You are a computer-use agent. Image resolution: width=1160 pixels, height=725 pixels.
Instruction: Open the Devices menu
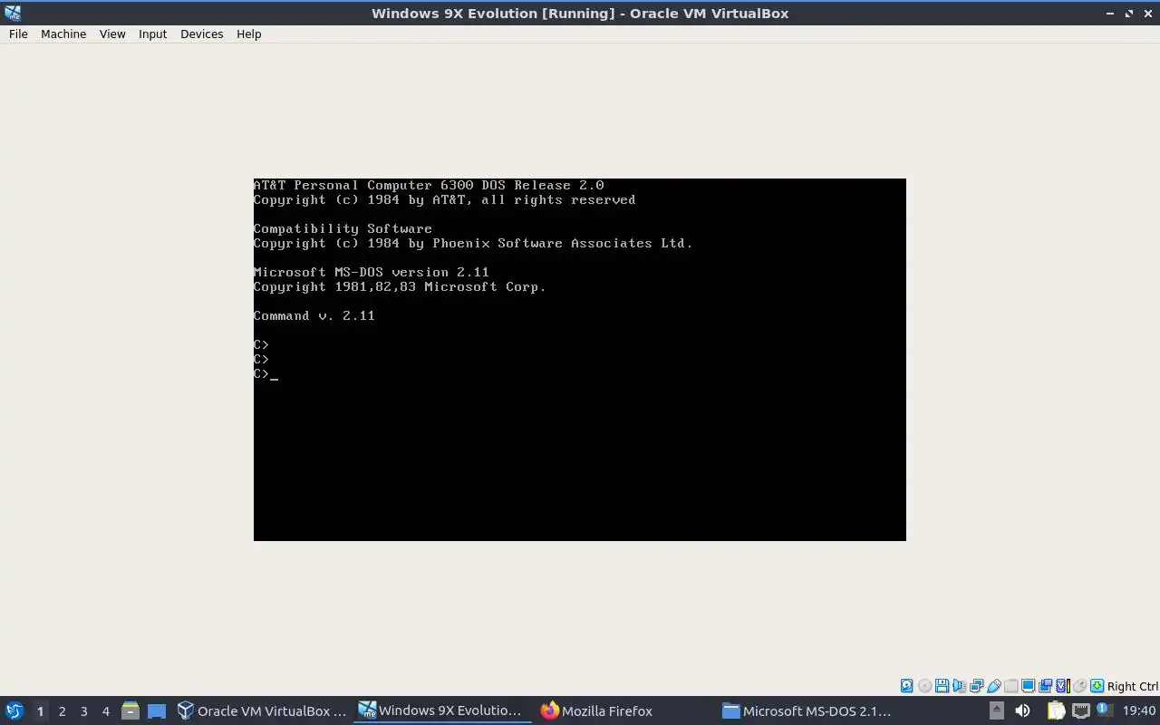click(x=201, y=34)
